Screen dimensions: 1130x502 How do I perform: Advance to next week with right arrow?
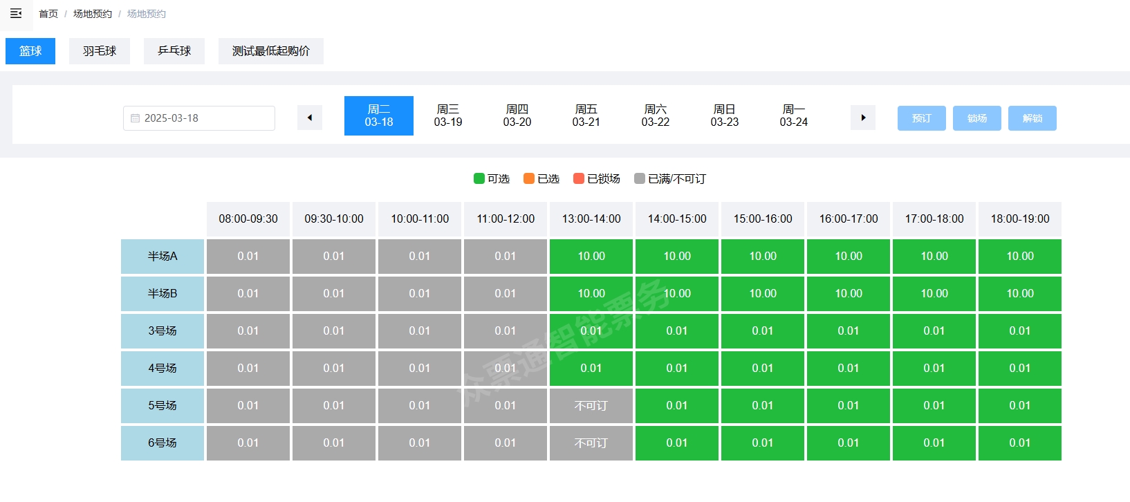click(x=863, y=118)
